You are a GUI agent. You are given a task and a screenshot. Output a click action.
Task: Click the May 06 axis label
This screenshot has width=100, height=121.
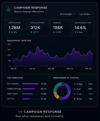[x=51, y=69]
